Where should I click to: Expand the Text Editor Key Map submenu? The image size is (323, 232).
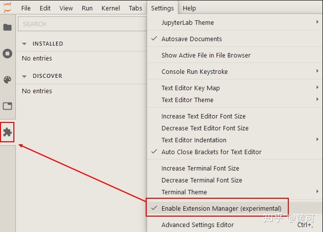point(235,88)
